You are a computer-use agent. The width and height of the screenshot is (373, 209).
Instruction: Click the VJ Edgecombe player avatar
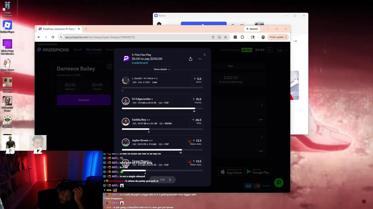[x=126, y=101]
